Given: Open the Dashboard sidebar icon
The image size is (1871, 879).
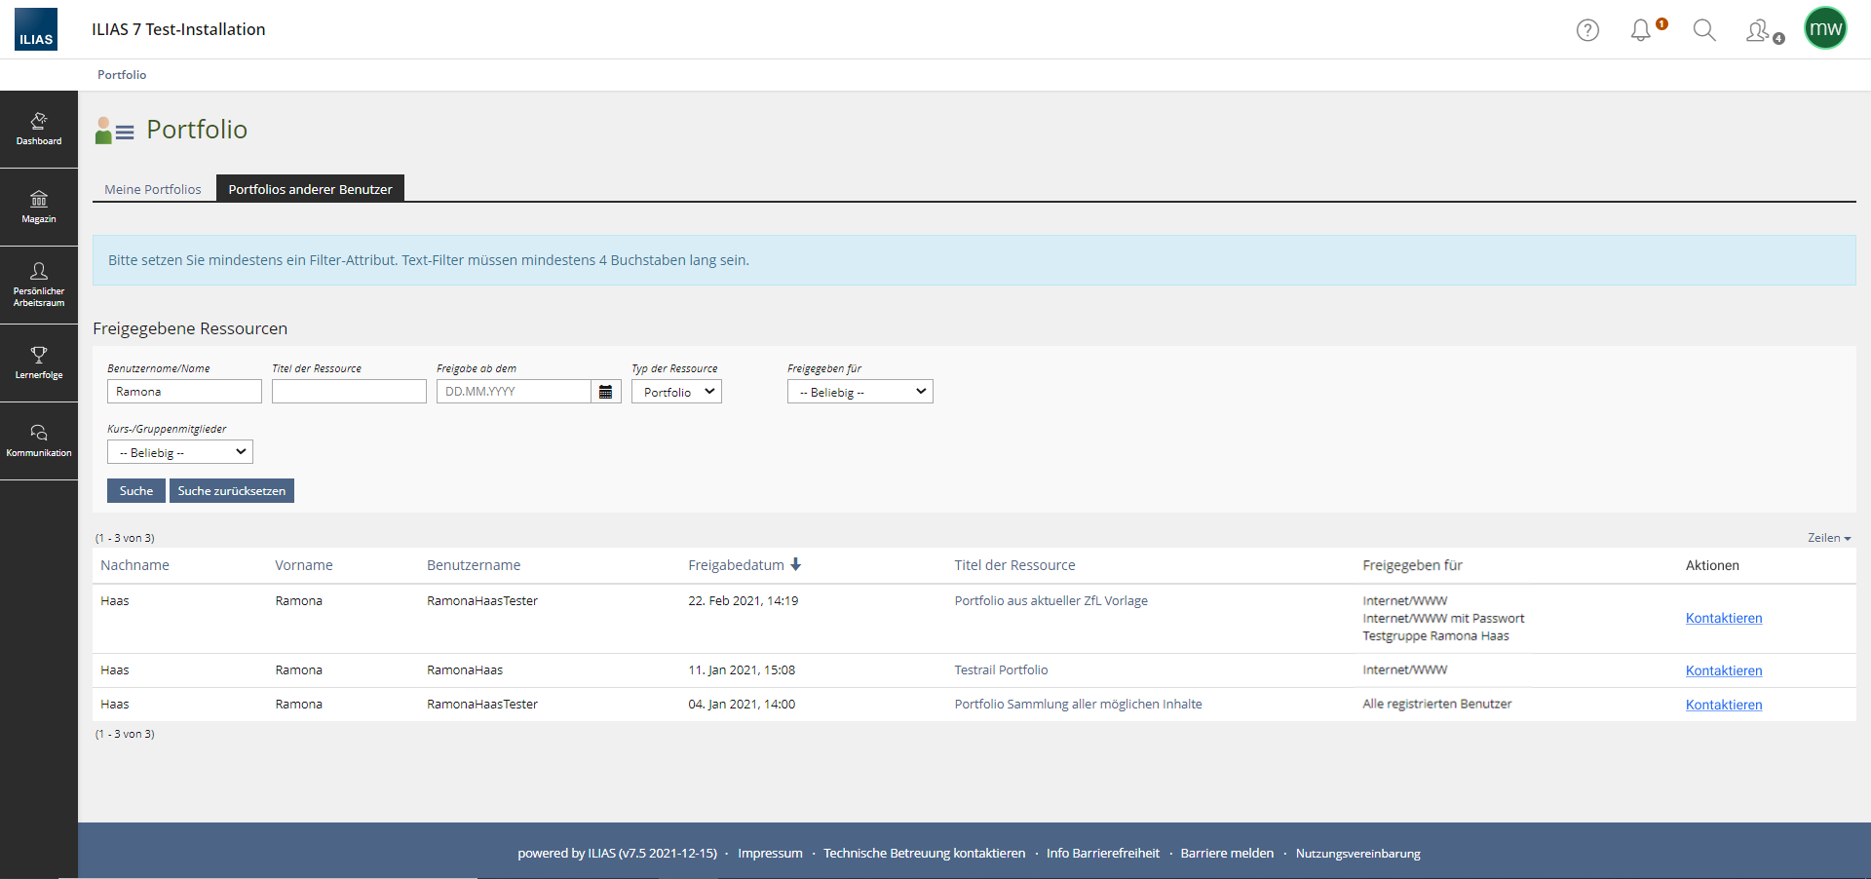Looking at the screenshot, I should 39,129.
